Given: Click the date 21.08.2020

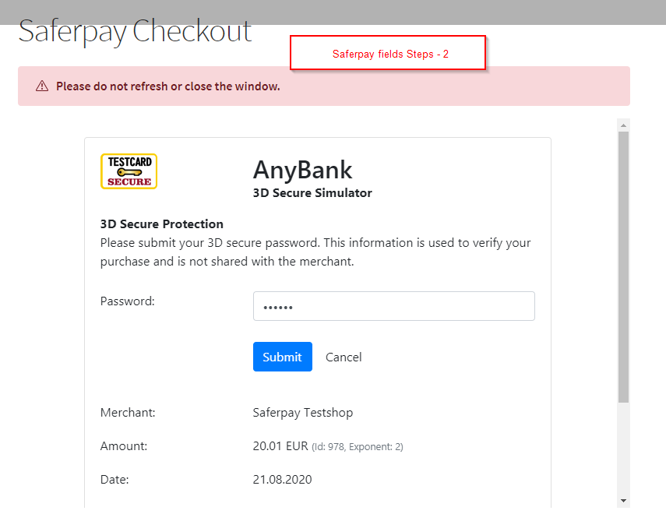Looking at the screenshot, I should click(282, 479).
